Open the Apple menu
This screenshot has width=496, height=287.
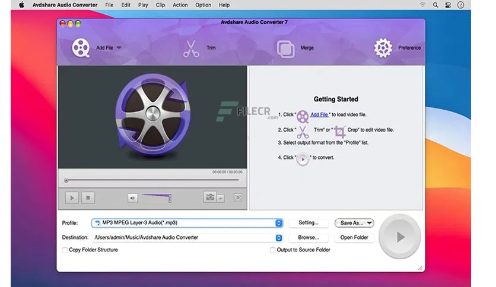21,5
